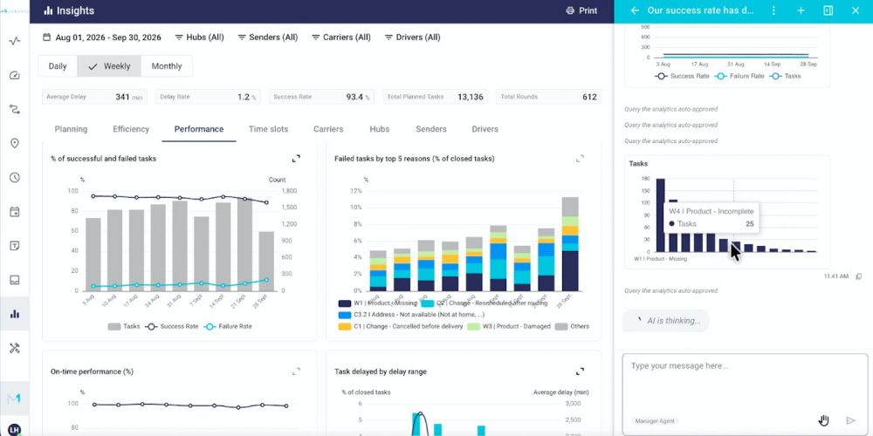Toggle the Tasks series in the main chart legend

pos(124,326)
